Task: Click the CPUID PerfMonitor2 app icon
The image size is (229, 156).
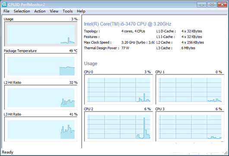Action: 4,4
